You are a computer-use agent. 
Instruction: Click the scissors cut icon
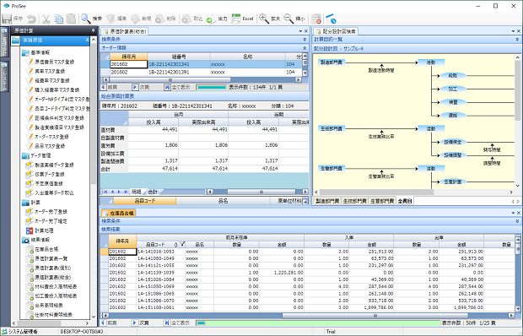point(46,19)
